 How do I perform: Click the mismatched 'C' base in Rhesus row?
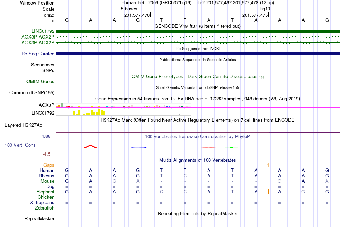(185, 176)
